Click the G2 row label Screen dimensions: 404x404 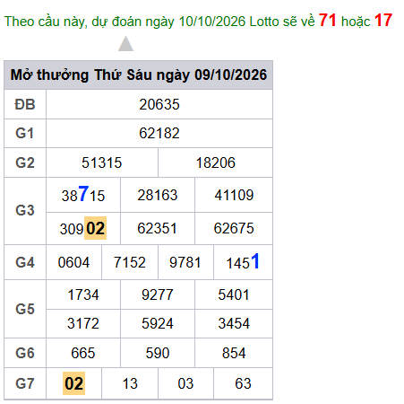click(x=25, y=162)
